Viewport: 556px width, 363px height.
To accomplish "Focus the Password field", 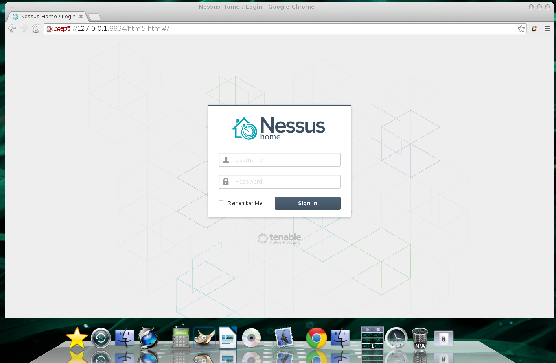I will coord(280,182).
